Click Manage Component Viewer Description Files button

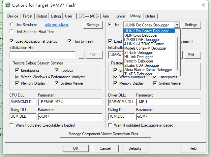(105, 134)
